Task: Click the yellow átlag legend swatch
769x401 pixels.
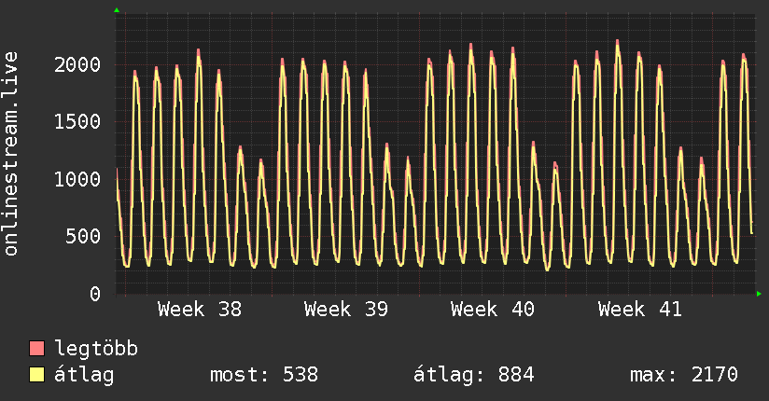Action: coord(36,374)
